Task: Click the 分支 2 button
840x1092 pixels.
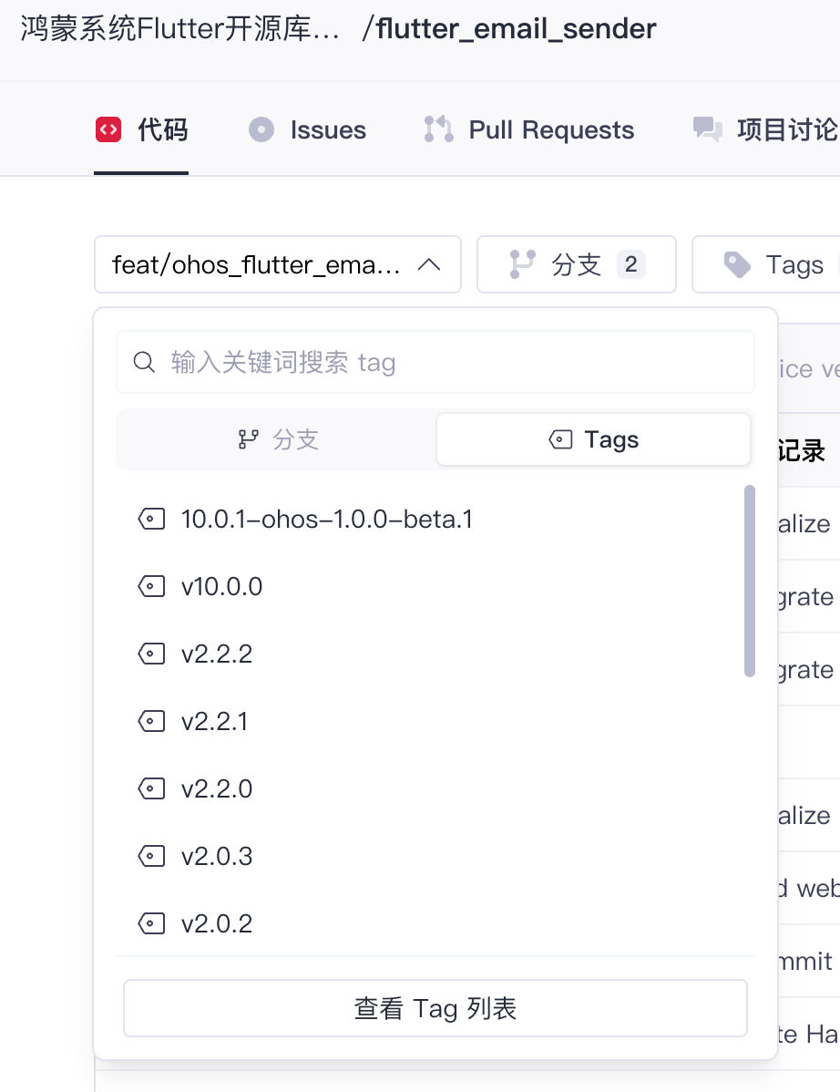Action: click(x=576, y=264)
